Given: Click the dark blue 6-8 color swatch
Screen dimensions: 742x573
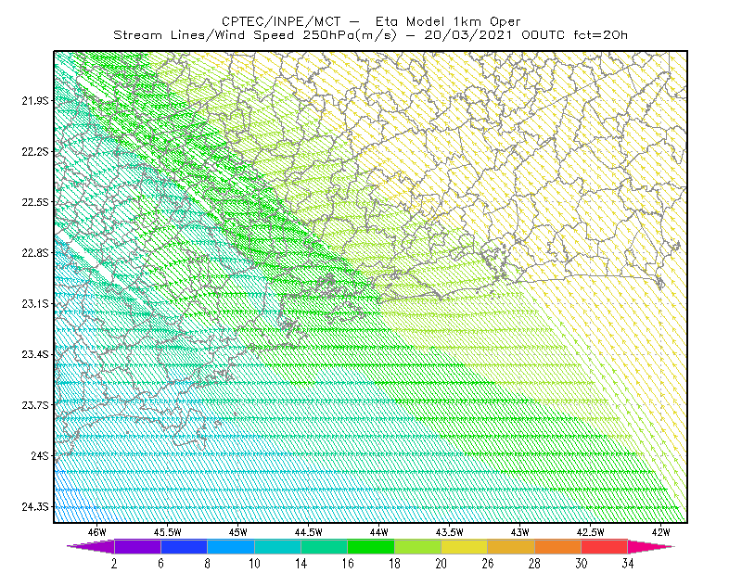Looking at the screenshot, I should [x=184, y=546].
